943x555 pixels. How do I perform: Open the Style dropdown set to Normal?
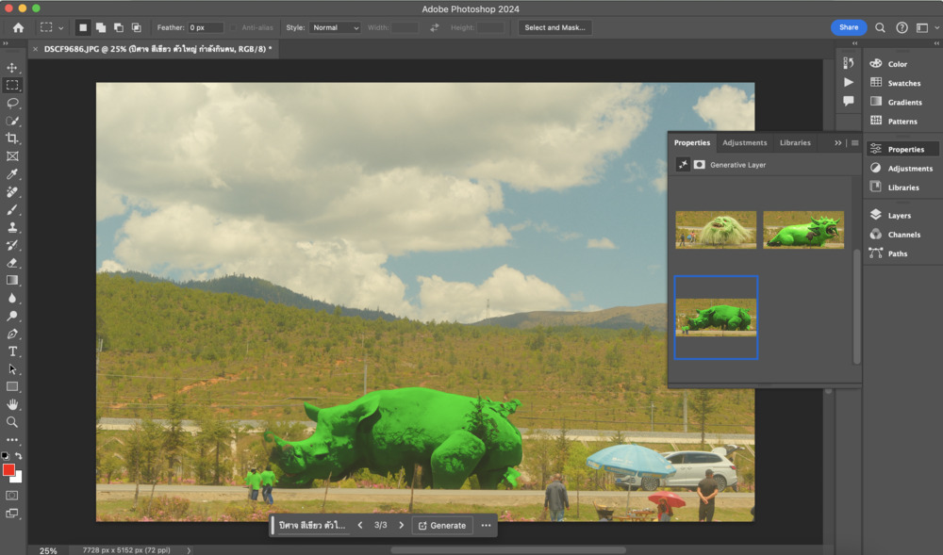[x=336, y=28]
